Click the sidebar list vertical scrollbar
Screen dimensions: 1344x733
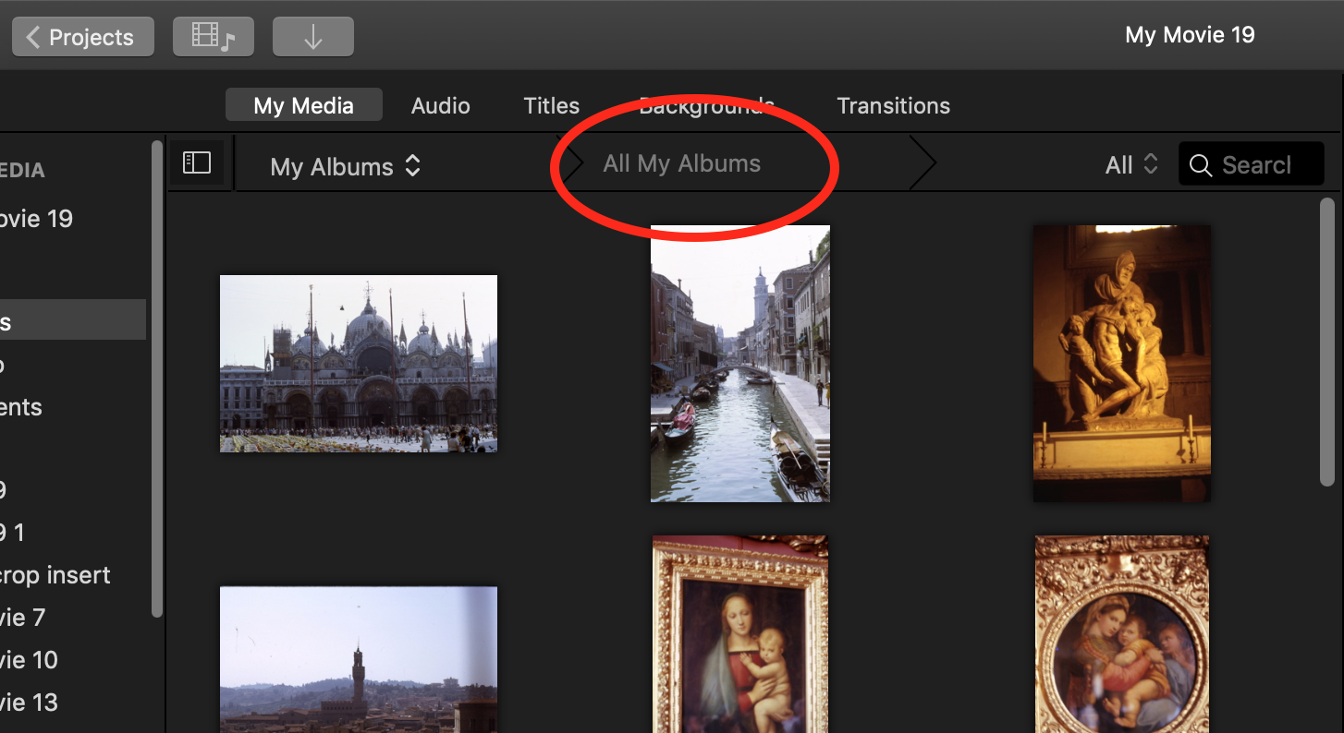(x=157, y=379)
